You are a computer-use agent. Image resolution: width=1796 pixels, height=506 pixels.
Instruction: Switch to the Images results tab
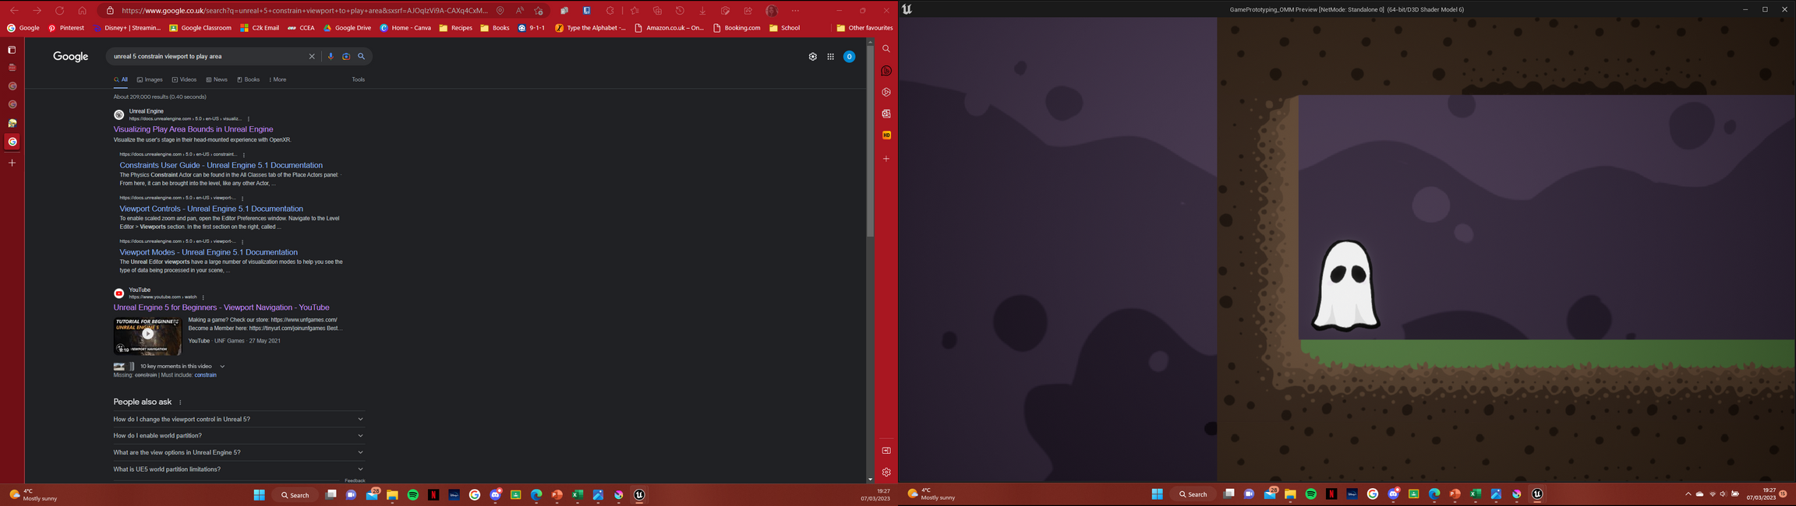click(150, 79)
